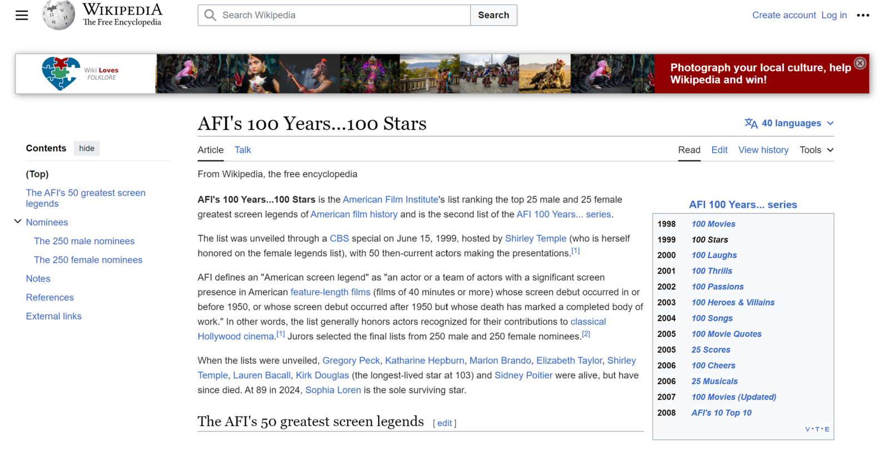The height and width of the screenshot is (449, 890).
Task: Edit the 50 greatest screen legends section
Action: click(444, 423)
